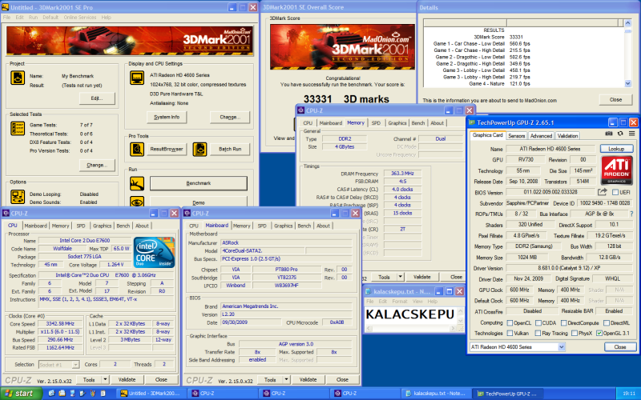Viewport: 641px width, 400px height.
Task: Toggle the UEFI checkbox in GPU-Z
Action: tap(615, 192)
